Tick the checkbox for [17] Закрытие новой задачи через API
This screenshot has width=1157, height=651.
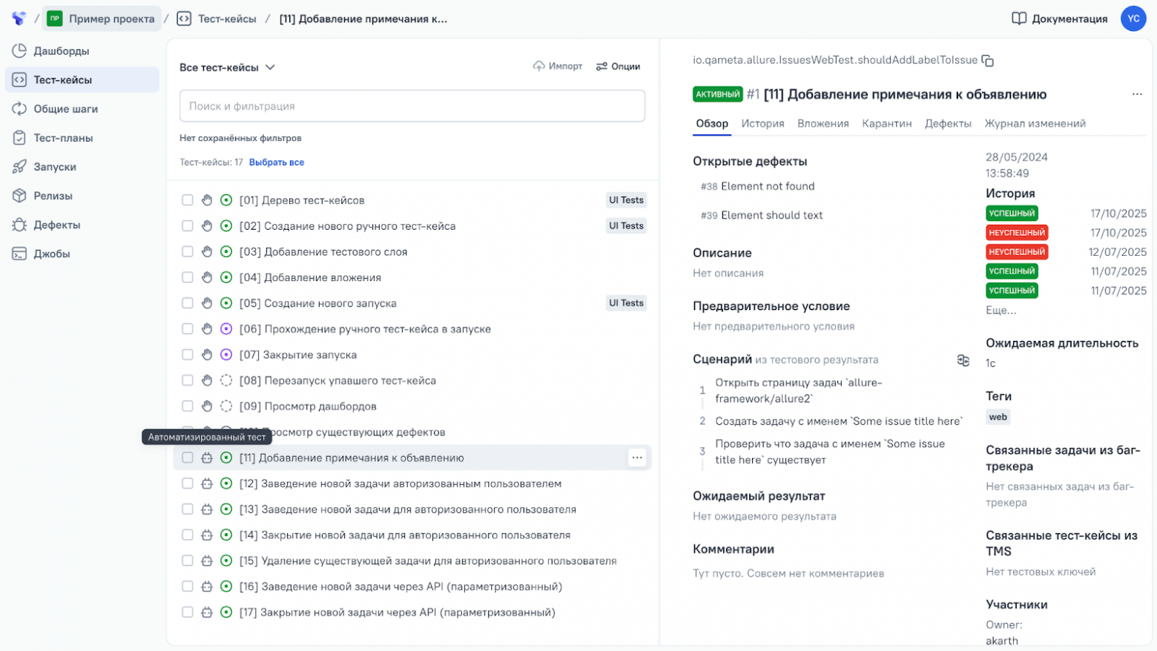click(x=188, y=612)
